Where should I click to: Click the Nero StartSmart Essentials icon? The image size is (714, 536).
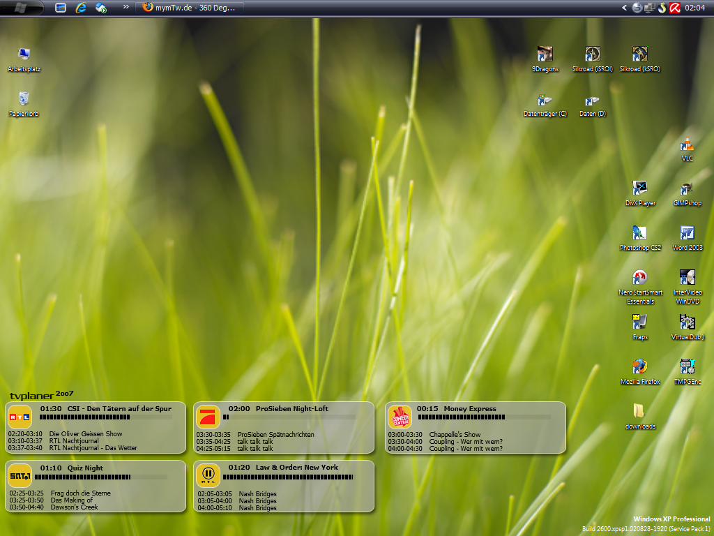(x=639, y=278)
